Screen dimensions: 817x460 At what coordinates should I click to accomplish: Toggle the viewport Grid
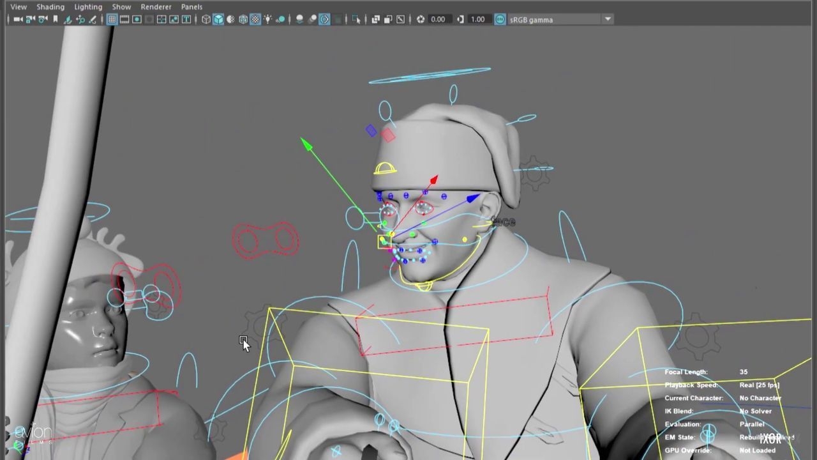[x=112, y=19]
